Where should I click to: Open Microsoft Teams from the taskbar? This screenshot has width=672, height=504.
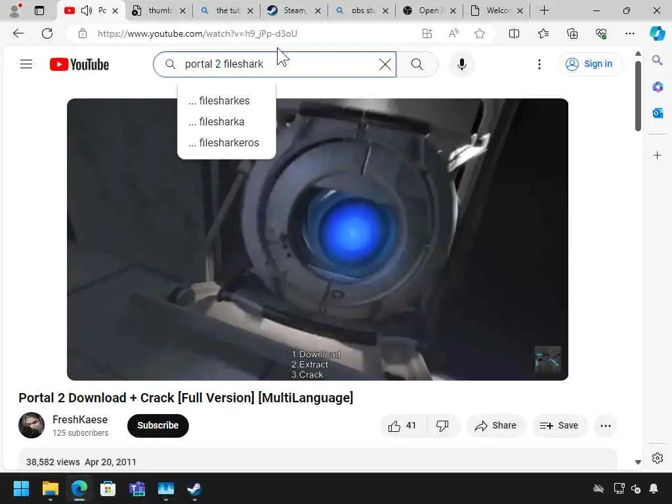pos(137,488)
